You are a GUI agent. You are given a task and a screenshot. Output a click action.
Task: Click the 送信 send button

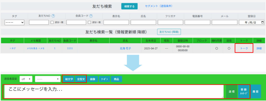click(231, 91)
